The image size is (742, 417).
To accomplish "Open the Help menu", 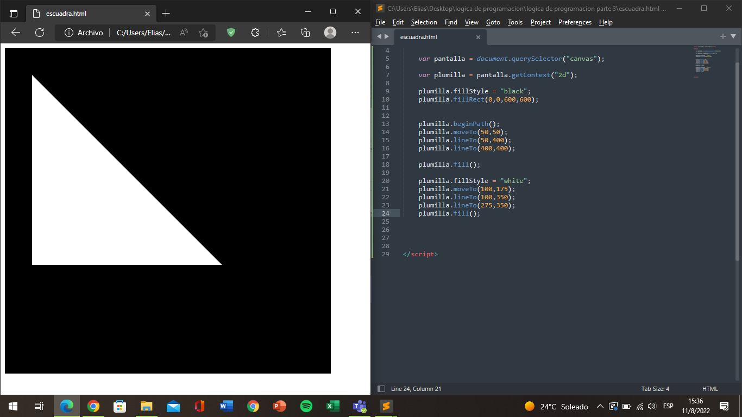I will (606, 22).
